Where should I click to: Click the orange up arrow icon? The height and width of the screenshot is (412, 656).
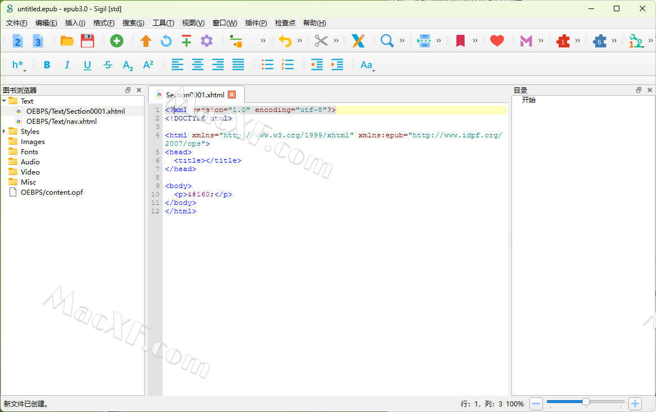(146, 41)
